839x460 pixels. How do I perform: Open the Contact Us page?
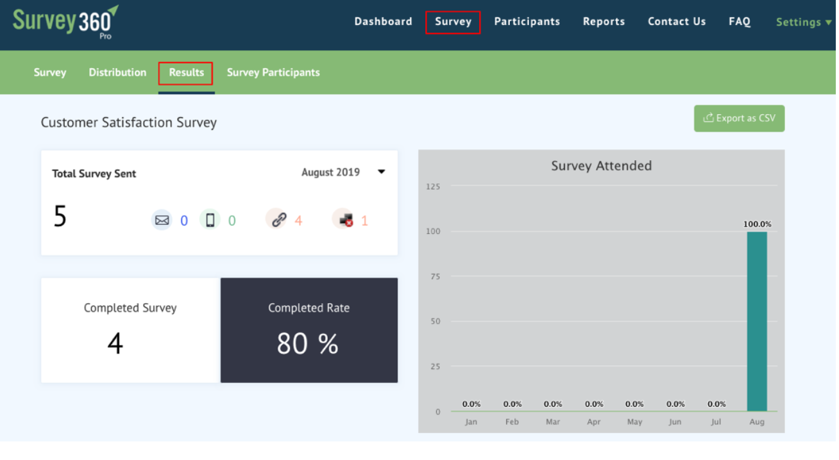(677, 22)
